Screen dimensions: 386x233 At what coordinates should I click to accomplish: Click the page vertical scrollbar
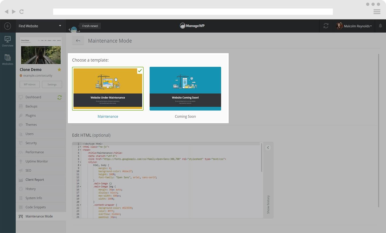(378, 130)
